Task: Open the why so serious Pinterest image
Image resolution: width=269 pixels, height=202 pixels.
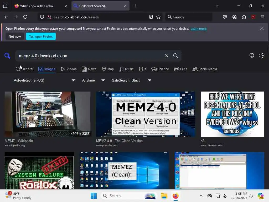Action: coord(232,114)
